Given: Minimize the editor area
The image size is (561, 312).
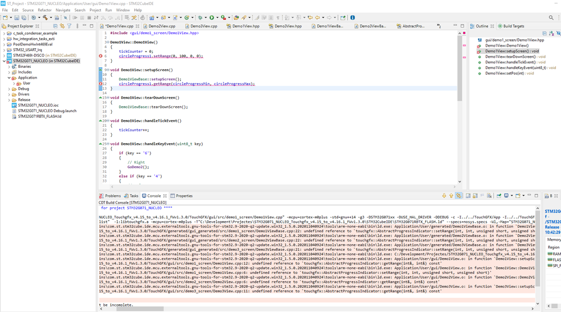Looking at the screenshot, I should 455,25.
